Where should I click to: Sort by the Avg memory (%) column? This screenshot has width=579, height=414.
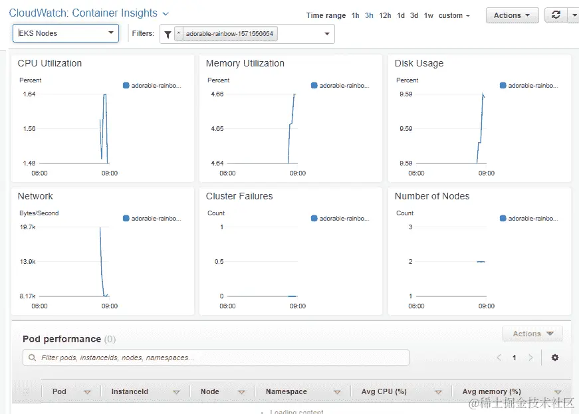click(558, 392)
